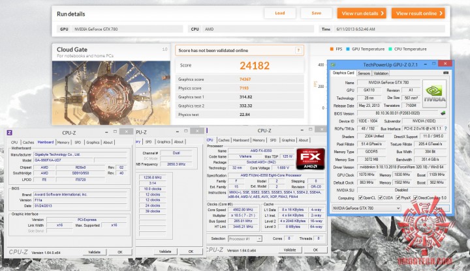Image resolution: width=470 pixels, height=271 pixels.
Task: Click the Save button in Run details
Action: click(316, 13)
